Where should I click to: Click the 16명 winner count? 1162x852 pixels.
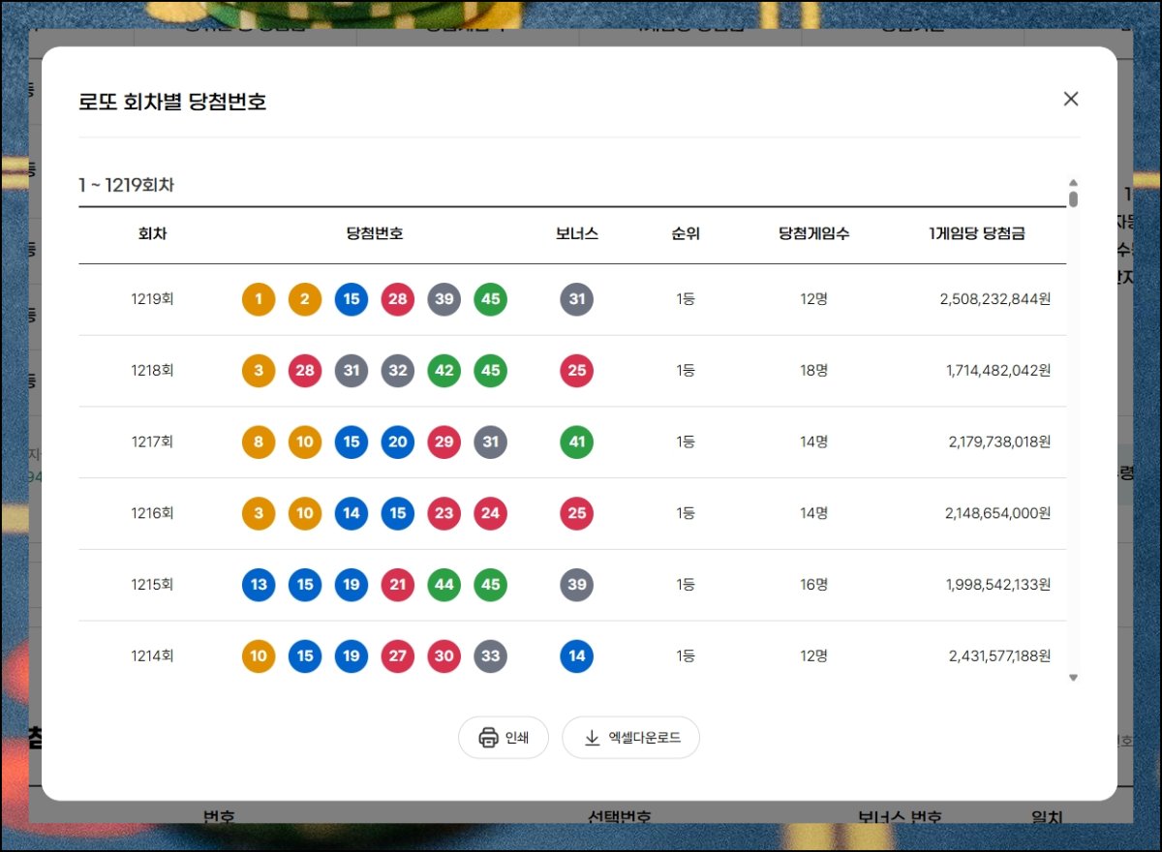tap(814, 585)
